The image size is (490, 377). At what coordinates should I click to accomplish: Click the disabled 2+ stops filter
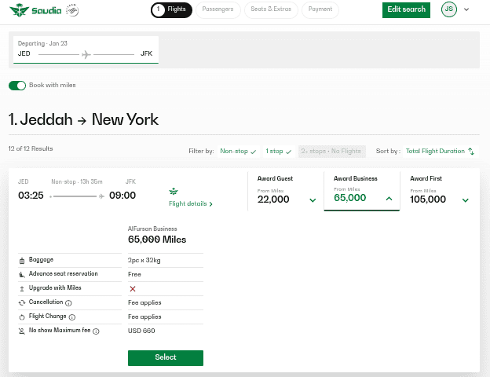(331, 152)
